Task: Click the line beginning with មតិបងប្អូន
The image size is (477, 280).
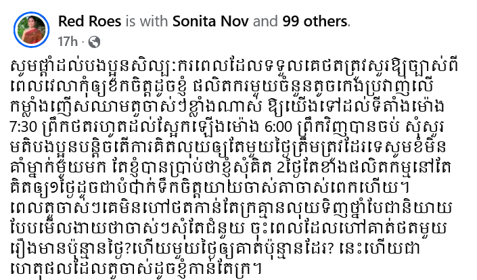Action: tap(228, 147)
